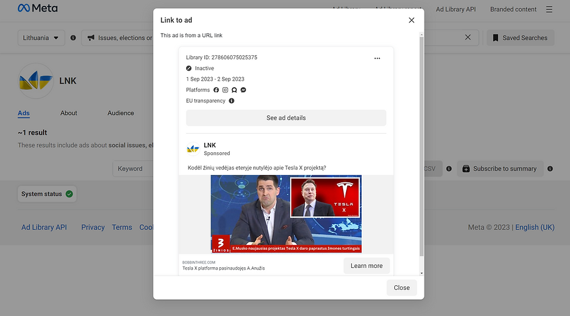This screenshot has width=570, height=316.
Task: Click the Facebook platform icon
Action: pos(216,89)
